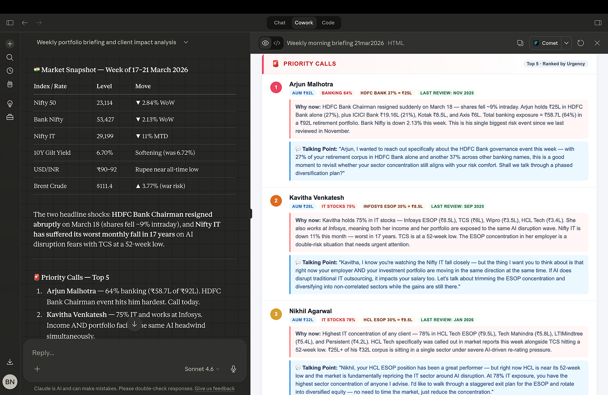Click the BANKING 64% tag
The width and height of the screenshot is (608, 395).
pyautogui.click(x=337, y=93)
